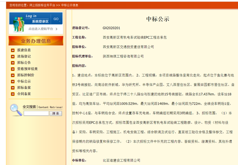The image size is (238, 165).
Task: Select registration number GX2020201
Action: 111,28
